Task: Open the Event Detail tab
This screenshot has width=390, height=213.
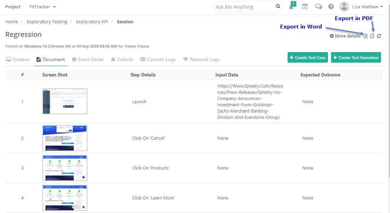Action: [88, 59]
